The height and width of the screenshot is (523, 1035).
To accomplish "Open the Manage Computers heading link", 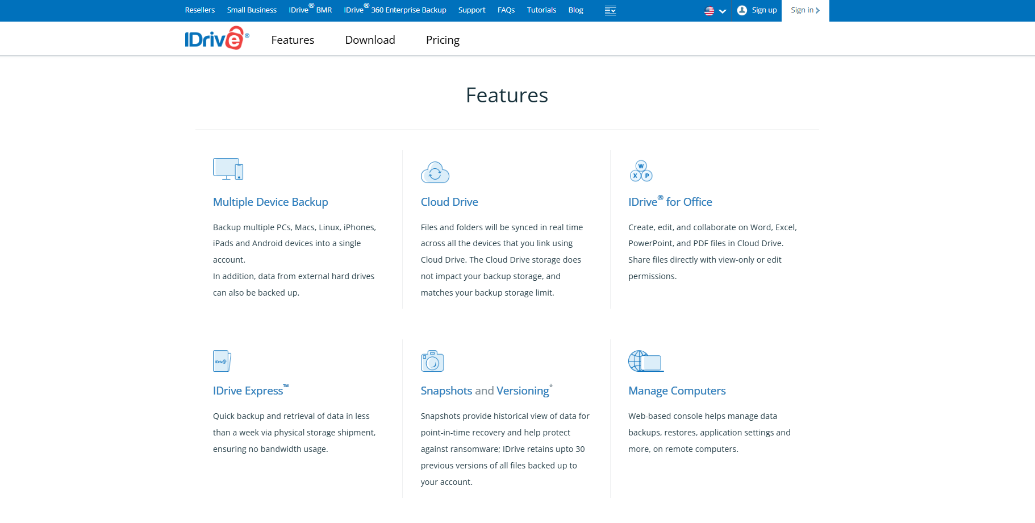I will point(677,391).
